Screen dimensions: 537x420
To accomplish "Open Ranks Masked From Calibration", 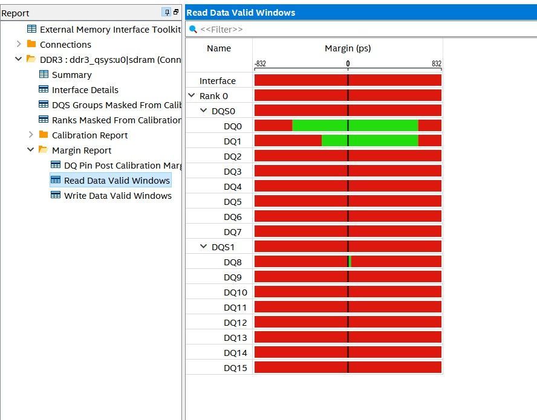I will click(x=117, y=120).
